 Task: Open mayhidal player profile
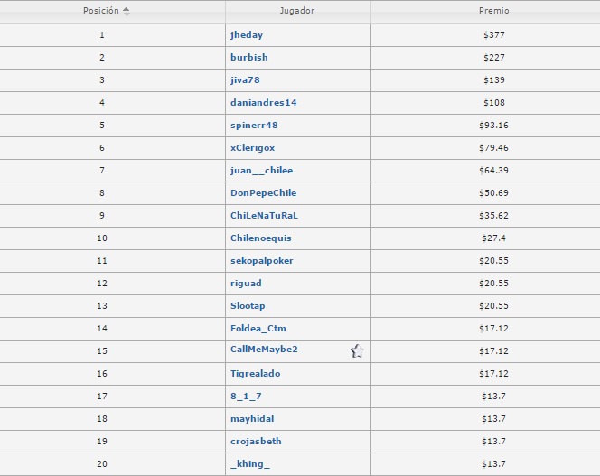(x=252, y=419)
